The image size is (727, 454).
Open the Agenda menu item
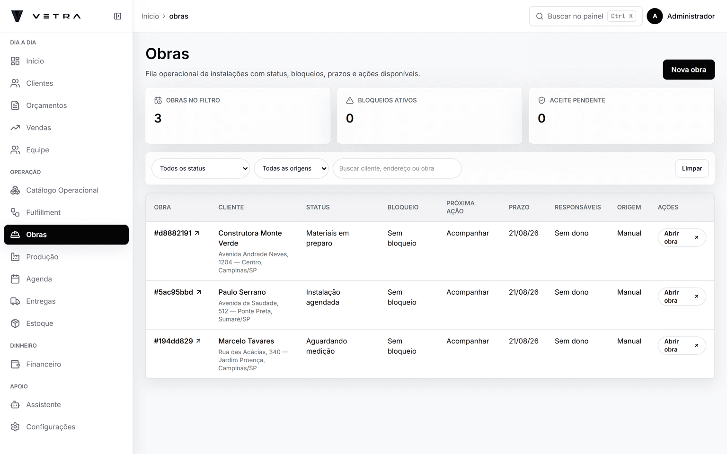[x=66, y=279]
